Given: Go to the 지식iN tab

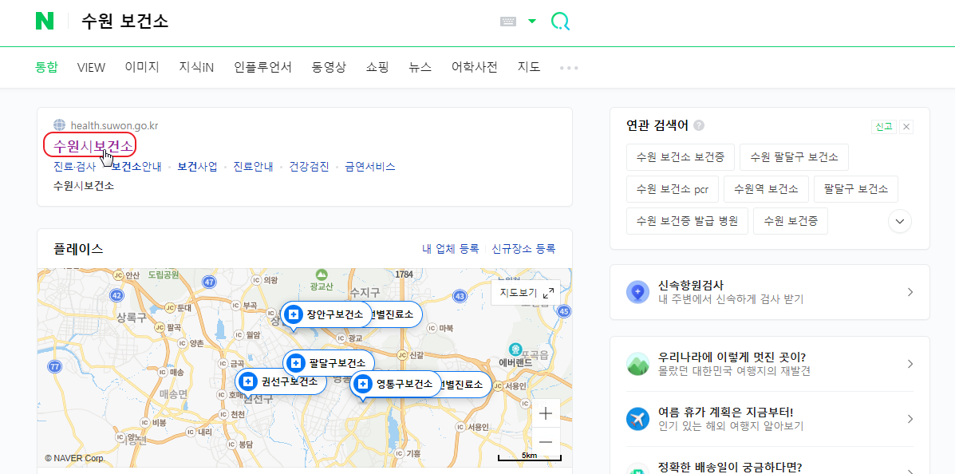Looking at the screenshot, I should point(196,67).
